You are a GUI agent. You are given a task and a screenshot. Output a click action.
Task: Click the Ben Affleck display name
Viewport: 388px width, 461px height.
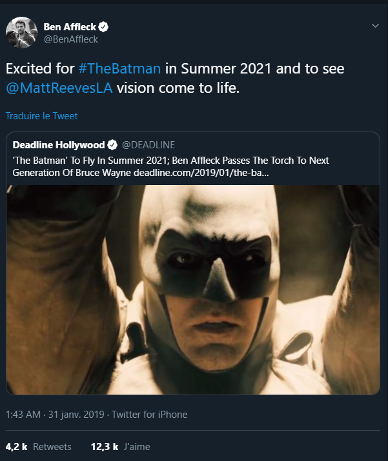70,27
